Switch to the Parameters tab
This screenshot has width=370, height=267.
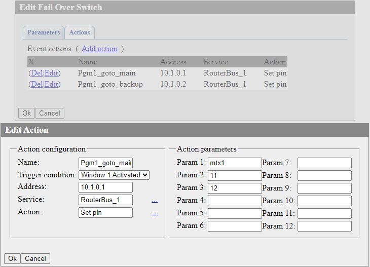point(44,32)
